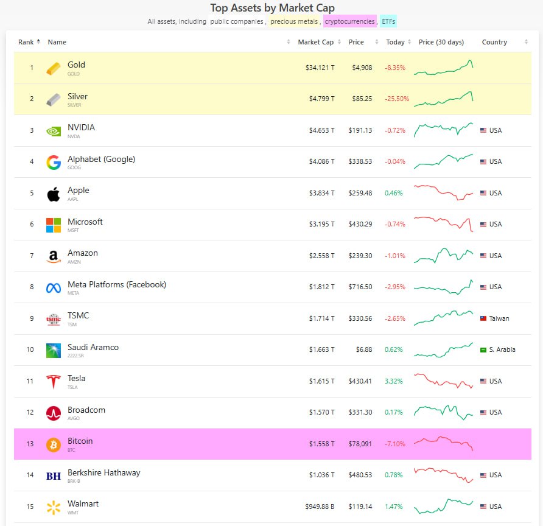543x526 pixels.
Task: Sort by Country column header
Action: point(494,42)
